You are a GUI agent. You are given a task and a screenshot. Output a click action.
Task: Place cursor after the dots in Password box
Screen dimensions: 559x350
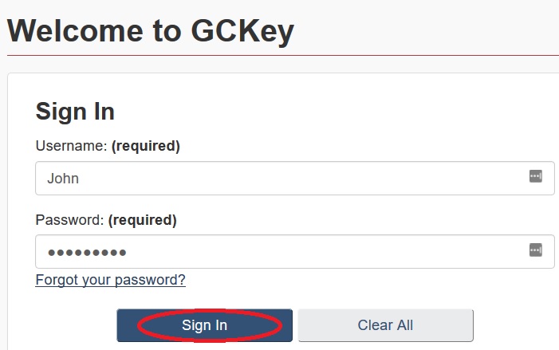click(128, 252)
